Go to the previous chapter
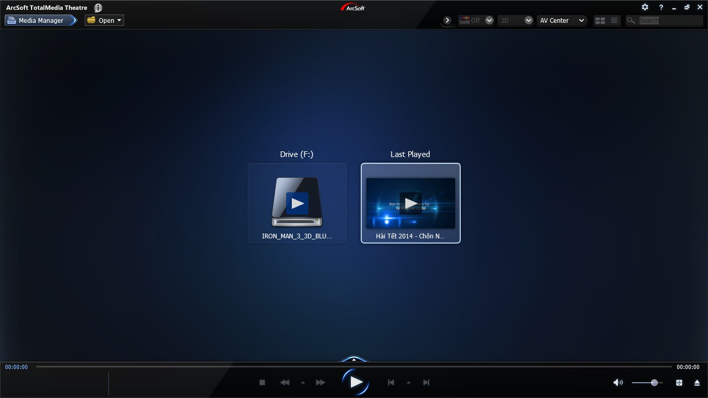 pyautogui.click(x=391, y=382)
